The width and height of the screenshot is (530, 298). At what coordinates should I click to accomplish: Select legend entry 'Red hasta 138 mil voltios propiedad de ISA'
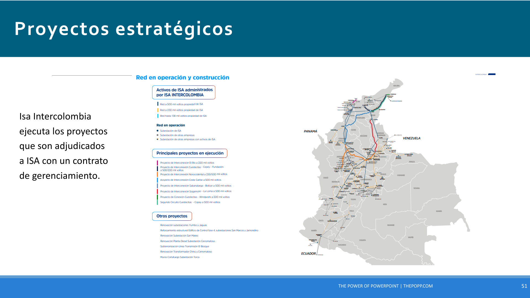[x=183, y=116]
